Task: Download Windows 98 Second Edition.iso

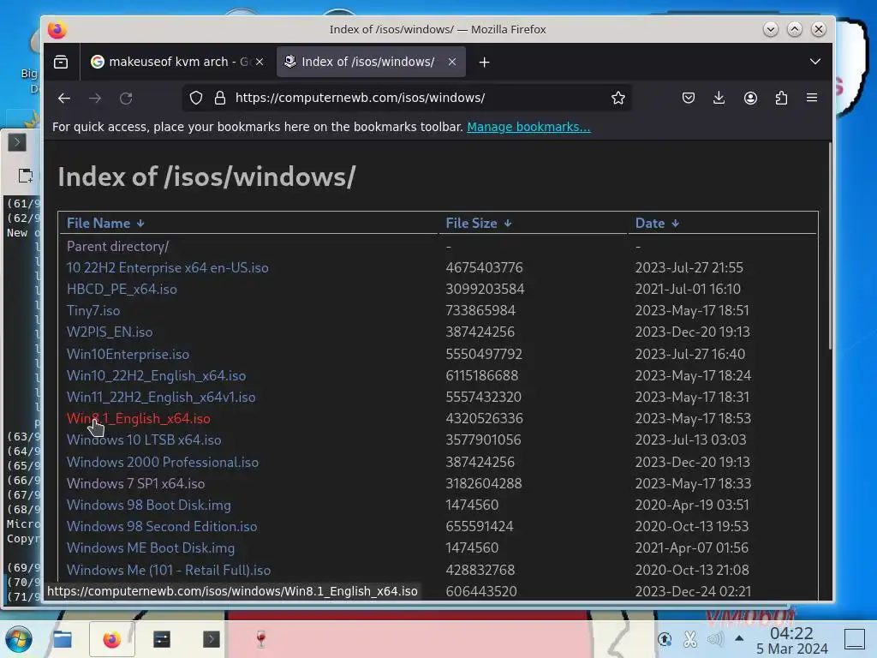Action: (x=162, y=527)
